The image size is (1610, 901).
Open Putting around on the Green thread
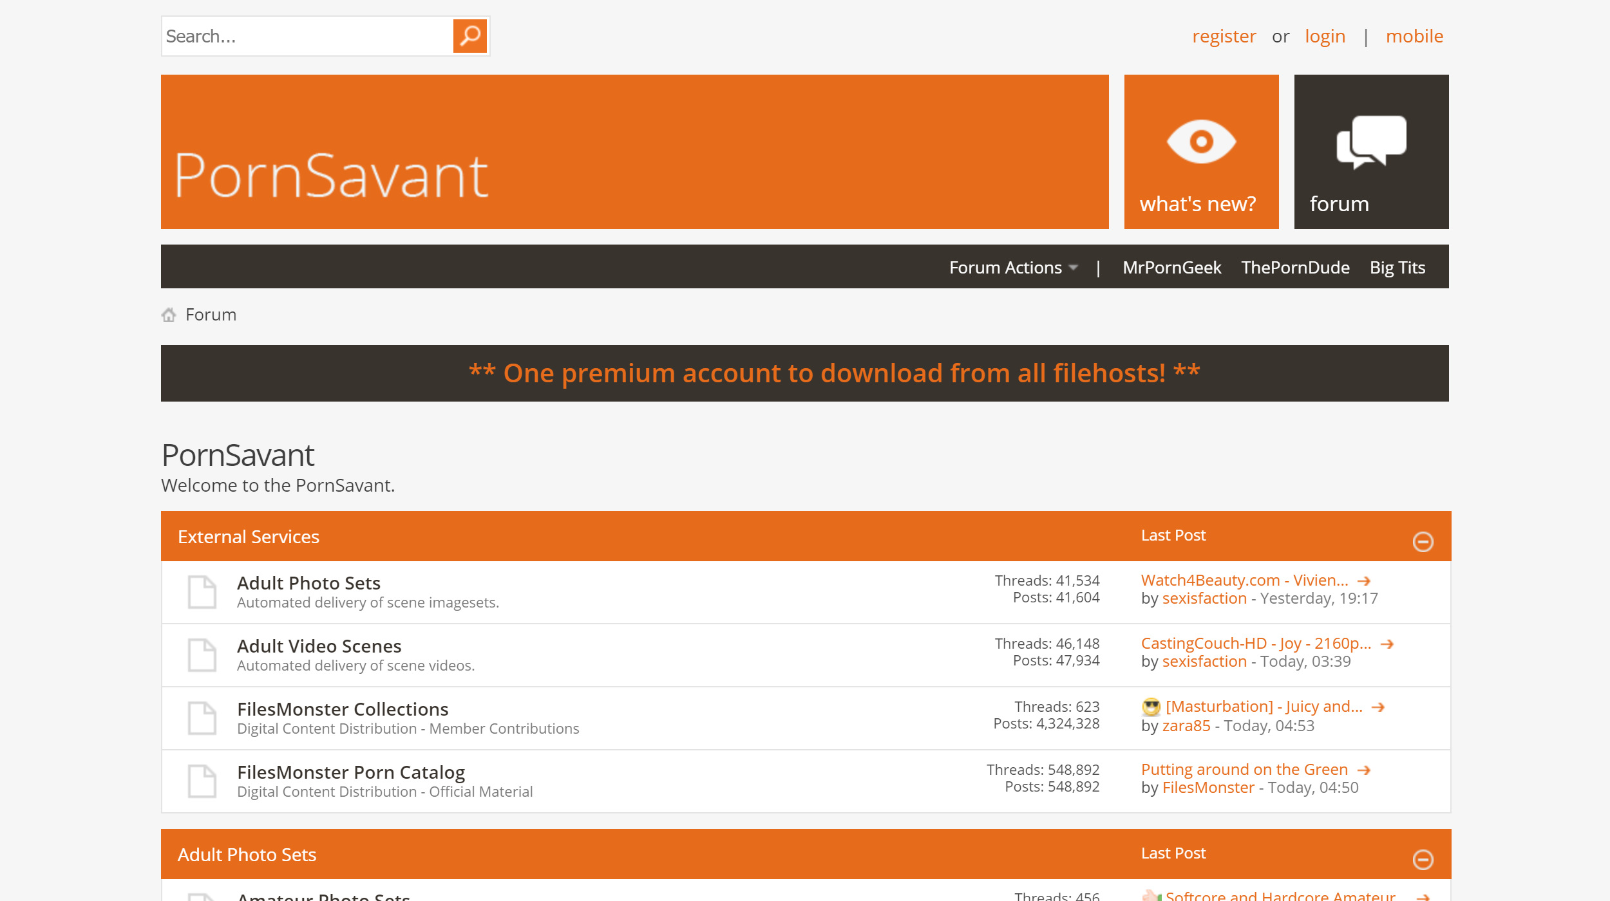(x=1244, y=770)
